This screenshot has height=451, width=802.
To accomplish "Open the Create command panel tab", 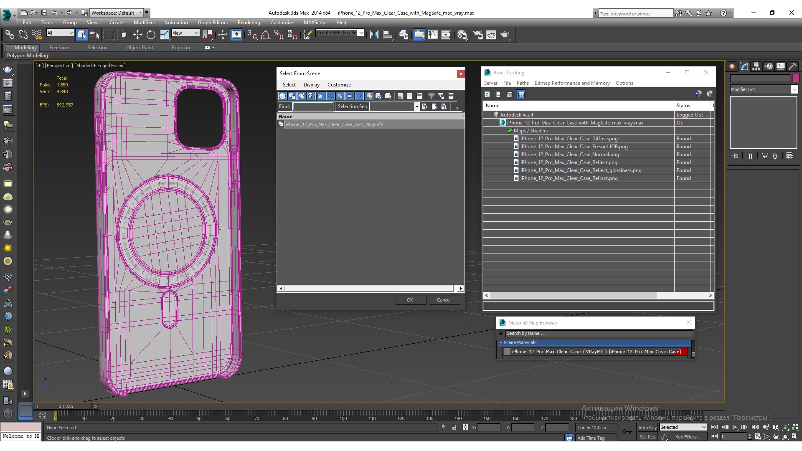I will pos(732,66).
